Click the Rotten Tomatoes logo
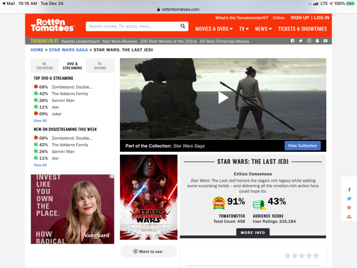 [x=53, y=25]
